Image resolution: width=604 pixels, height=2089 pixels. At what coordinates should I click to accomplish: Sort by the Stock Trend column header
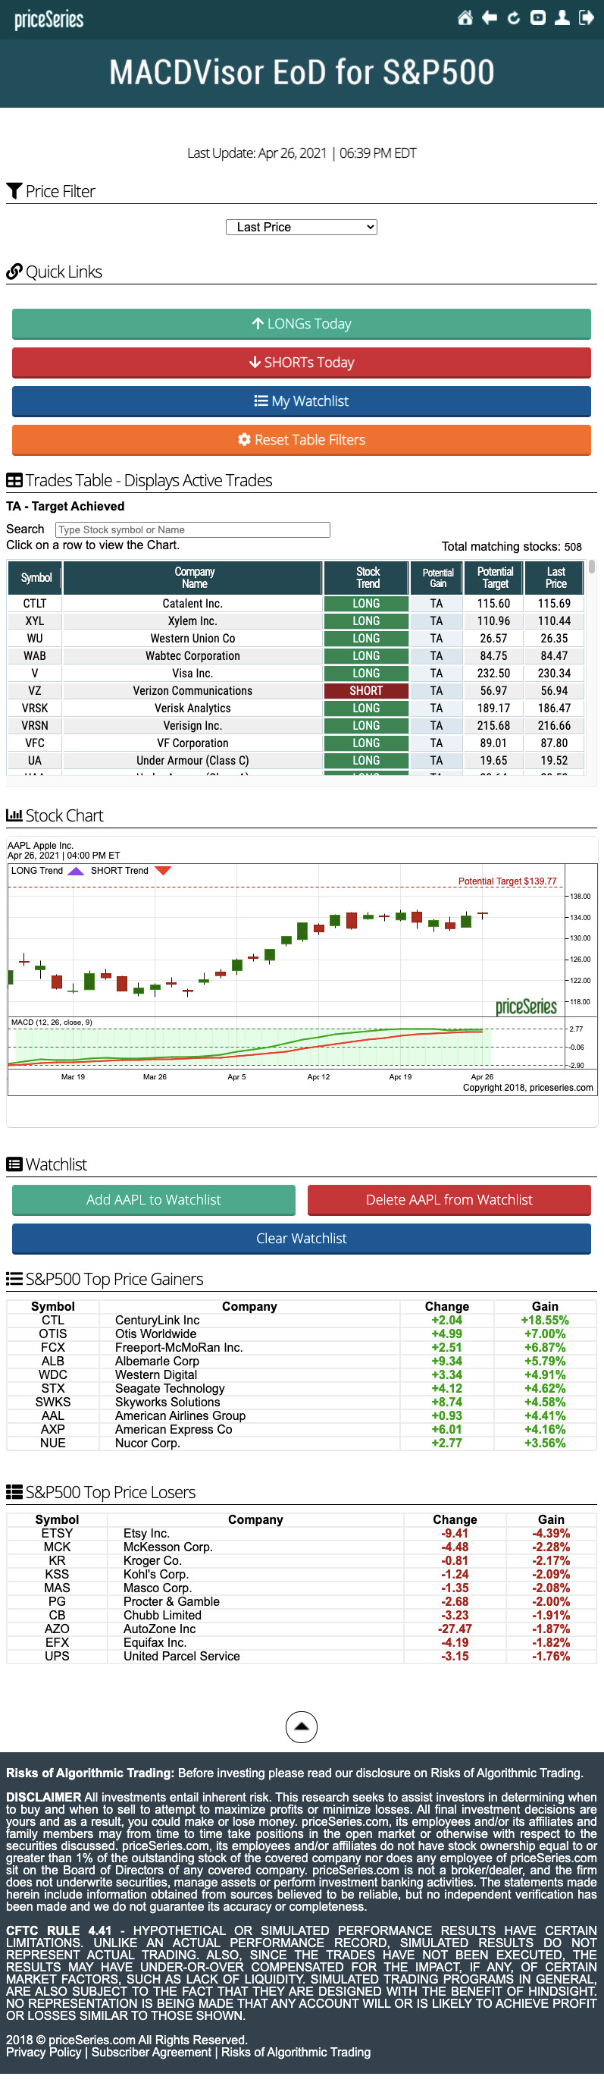tap(367, 577)
